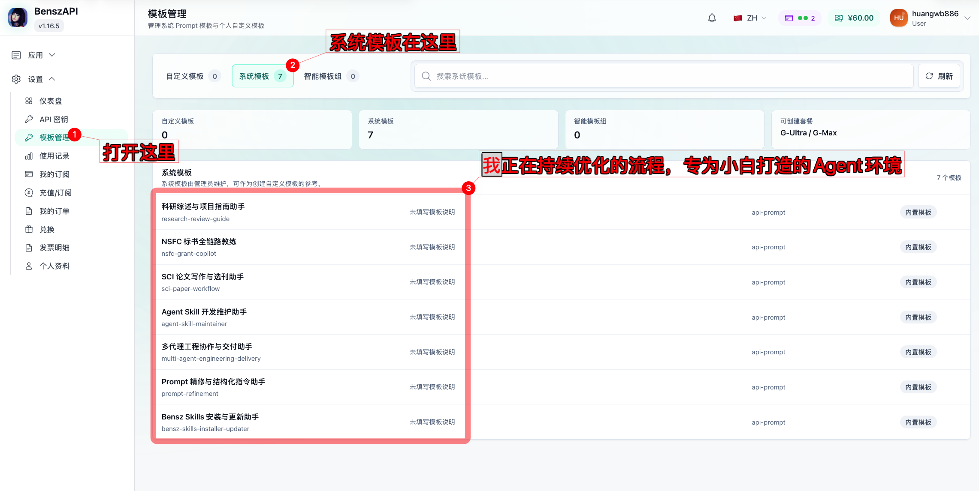Expand the ZH language dropdown

coord(750,18)
